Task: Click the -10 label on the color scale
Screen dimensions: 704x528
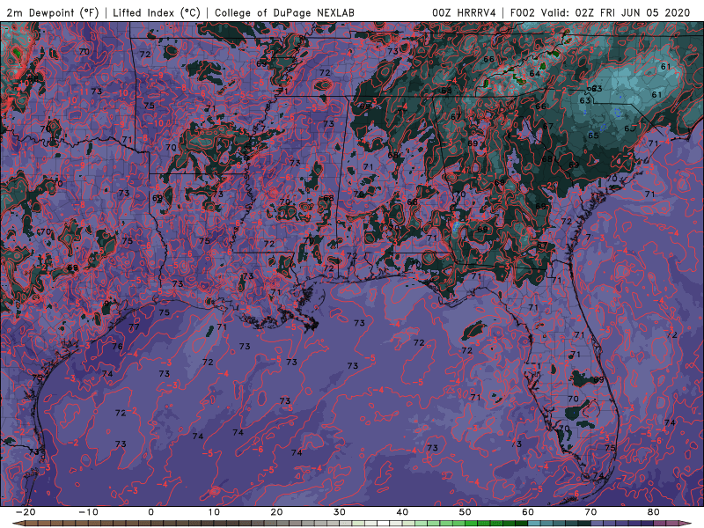Action: pos(88,512)
